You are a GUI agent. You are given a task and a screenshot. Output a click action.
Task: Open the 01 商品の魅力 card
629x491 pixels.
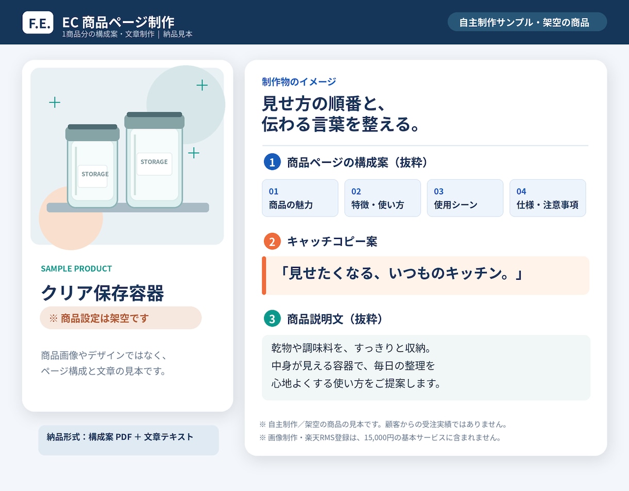tap(300, 198)
